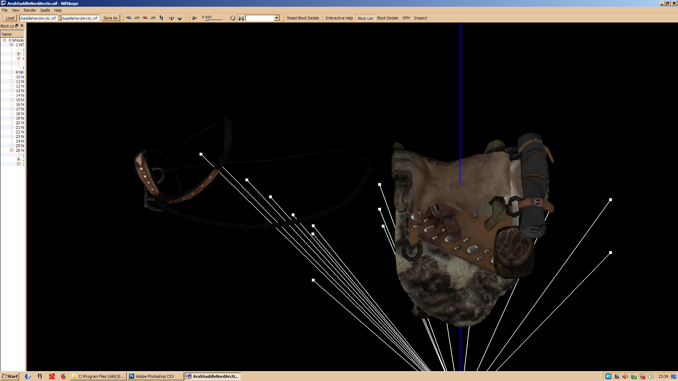The width and height of the screenshot is (678, 381).
Task: Collapse the 0 NiNode tree item
Action: (5, 40)
